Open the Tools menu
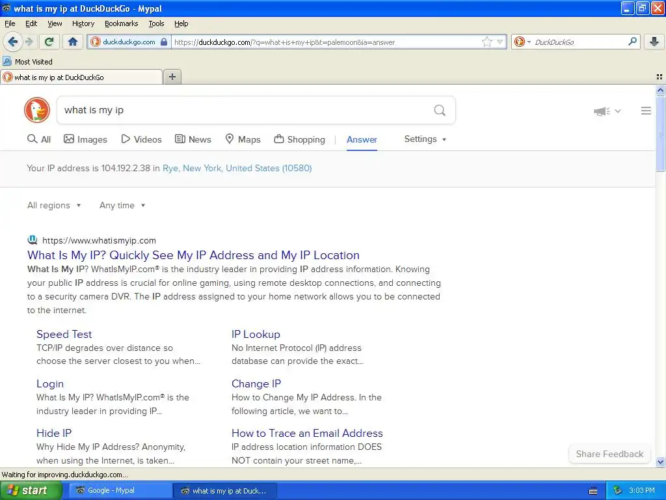This screenshot has height=500, width=666. 156,23
